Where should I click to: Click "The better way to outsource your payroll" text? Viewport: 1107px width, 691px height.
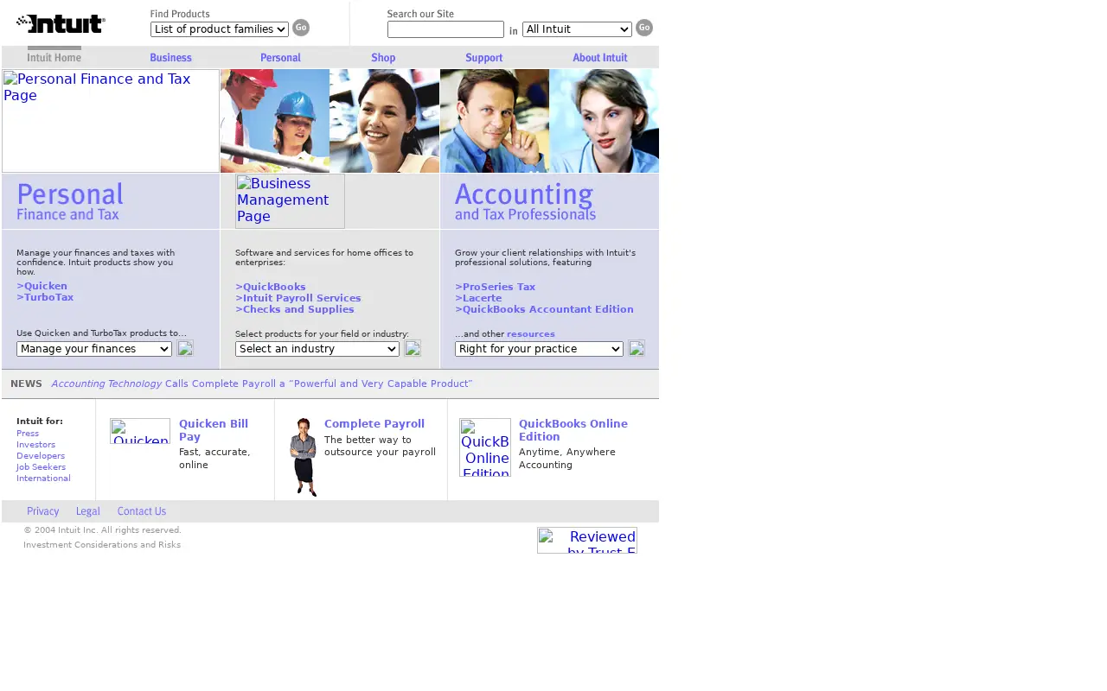(380, 446)
